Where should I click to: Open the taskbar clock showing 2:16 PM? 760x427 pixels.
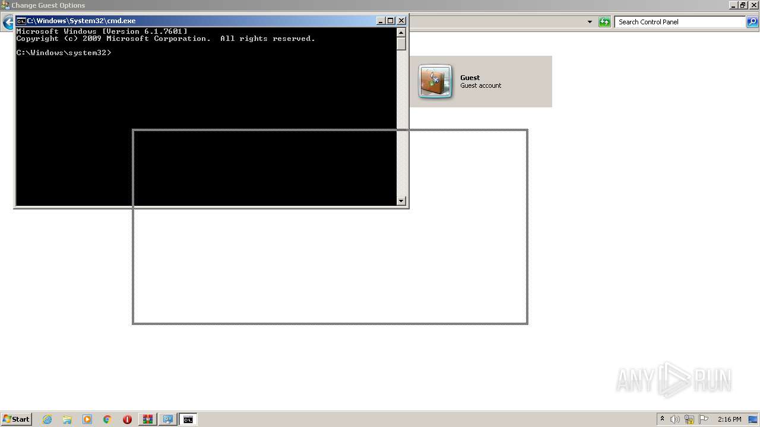(729, 419)
